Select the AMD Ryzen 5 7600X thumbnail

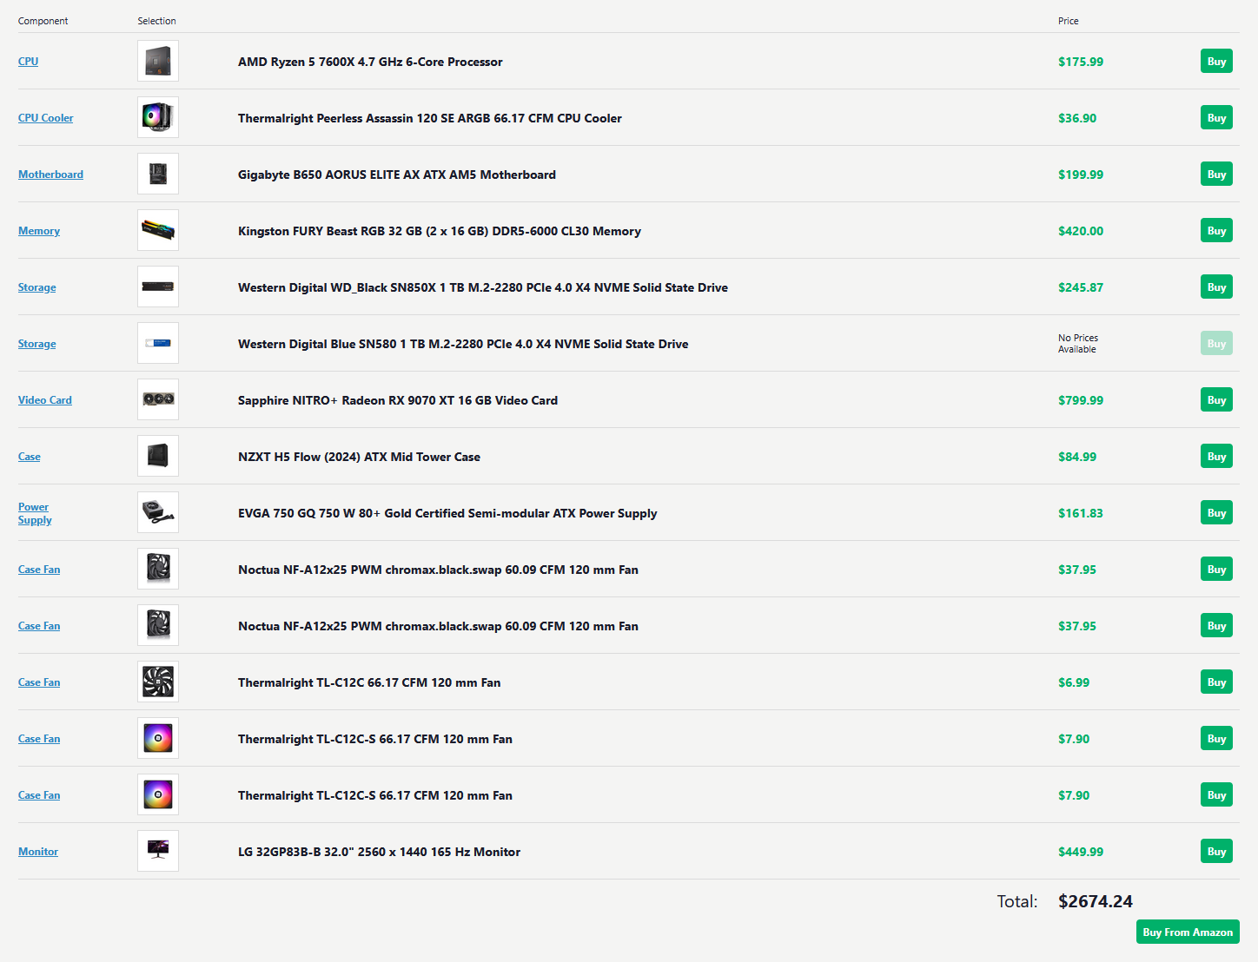(158, 61)
